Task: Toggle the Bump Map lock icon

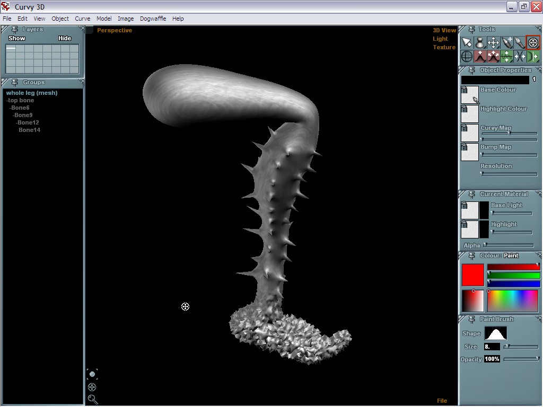Action: click(x=464, y=147)
